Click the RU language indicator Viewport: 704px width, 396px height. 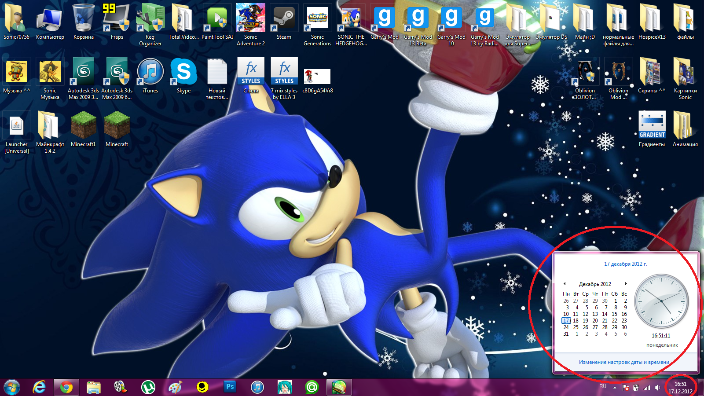(x=603, y=386)
